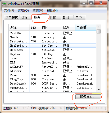109x113 pixels.
Task: Switch to the 应用程序 tab
Action: coord(12,18)
